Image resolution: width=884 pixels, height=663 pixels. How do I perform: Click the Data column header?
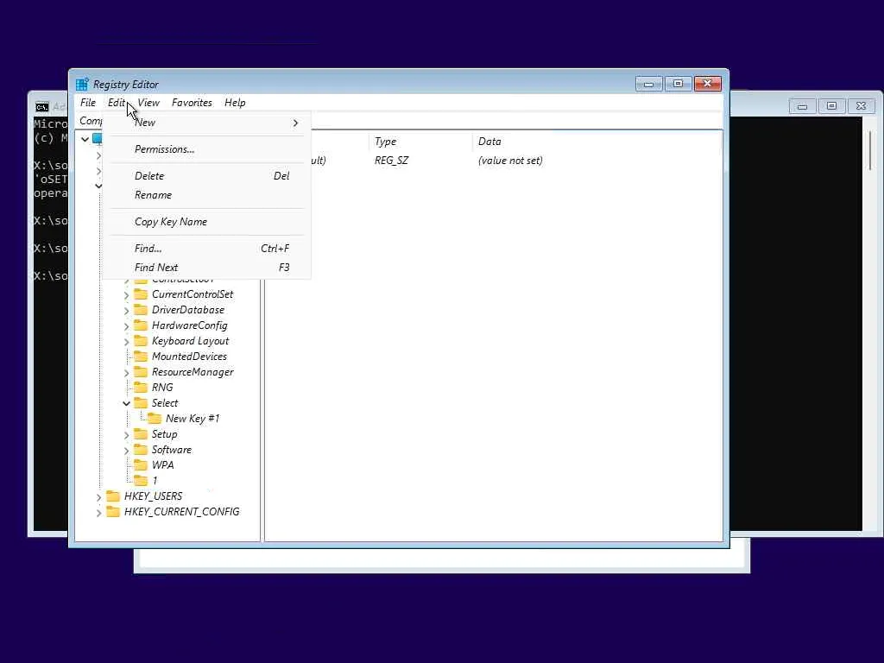click(597, 142)
